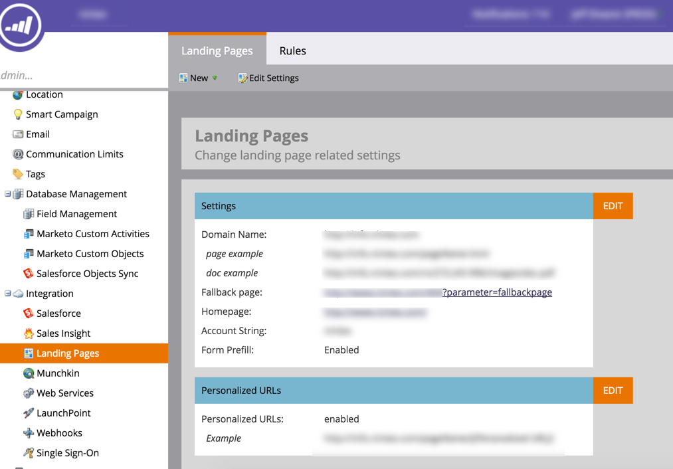The height and width of the screenshot is (469, 673).
Task: Click the Database Management icon
Action: coord(17,194)
